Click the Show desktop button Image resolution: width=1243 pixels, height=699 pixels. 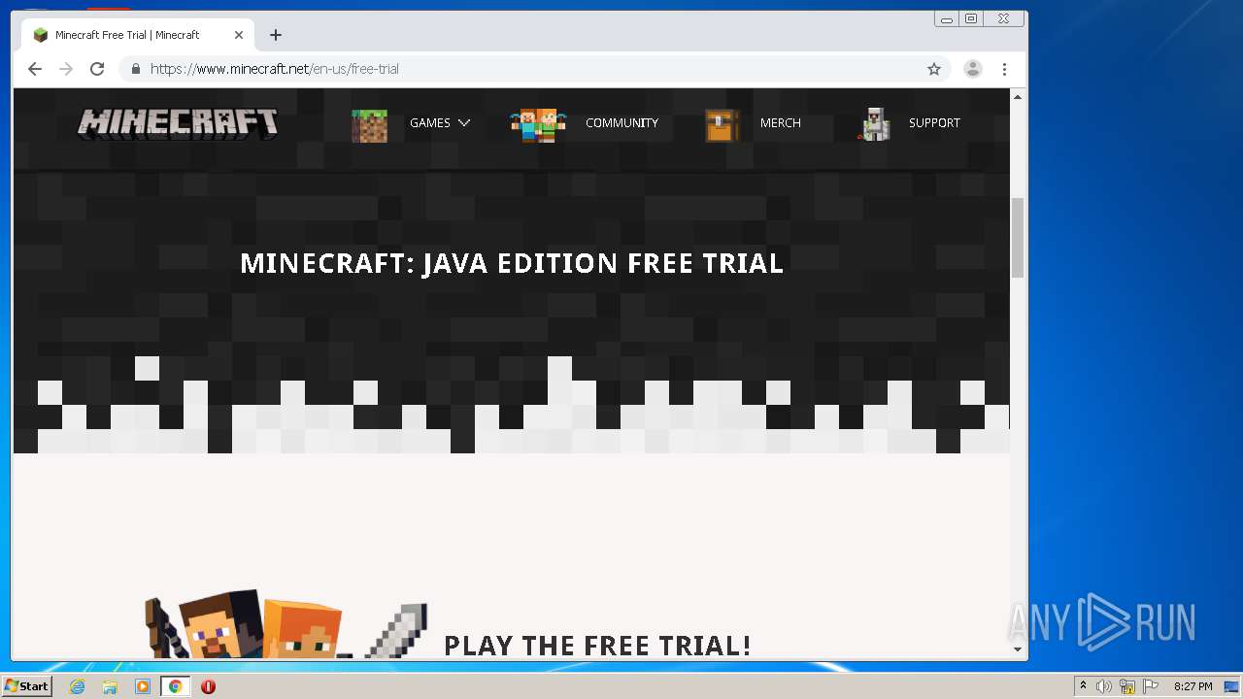(1231, 686)
